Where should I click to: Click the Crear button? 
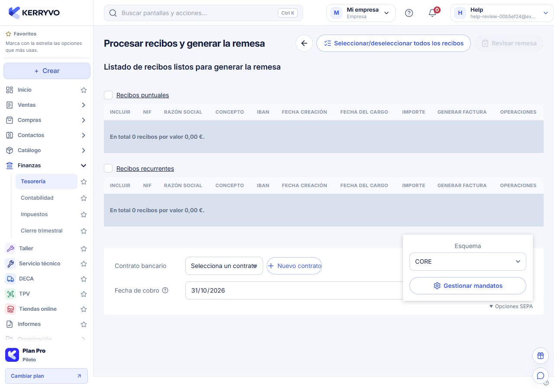(x=47, y=71)
